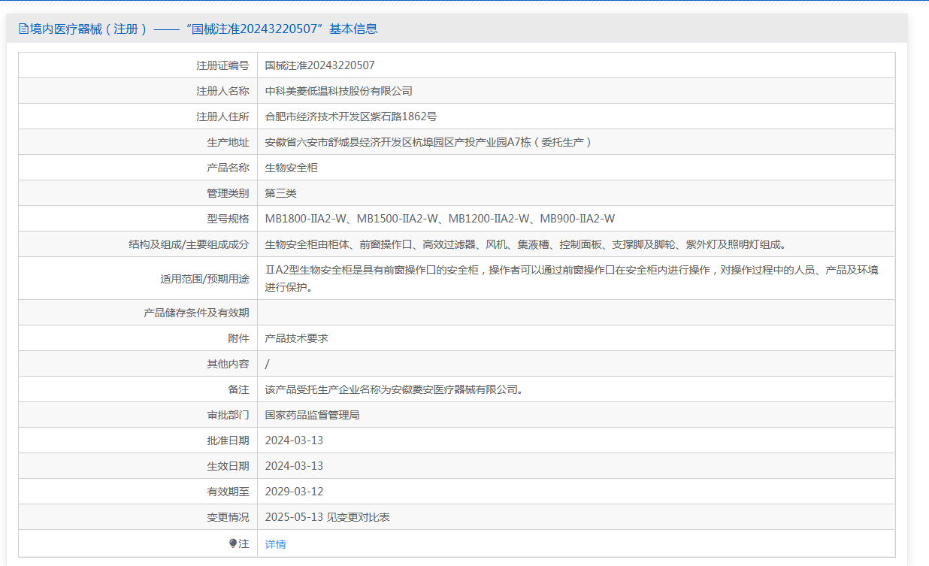Click the 生产地址 label
929x566 pixels.
point(228,142)
